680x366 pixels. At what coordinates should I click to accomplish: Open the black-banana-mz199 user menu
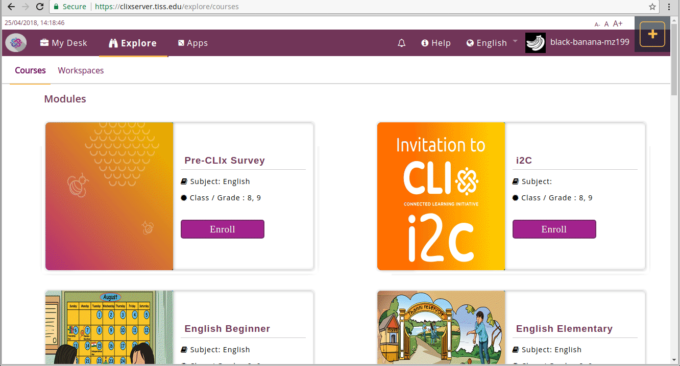click(x=589, y=42)
